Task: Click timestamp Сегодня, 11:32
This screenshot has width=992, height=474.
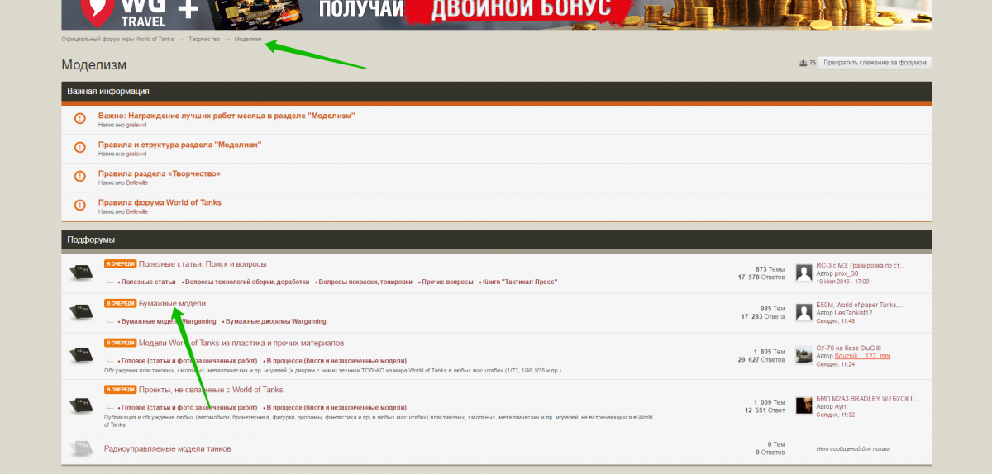Action: 835,414
